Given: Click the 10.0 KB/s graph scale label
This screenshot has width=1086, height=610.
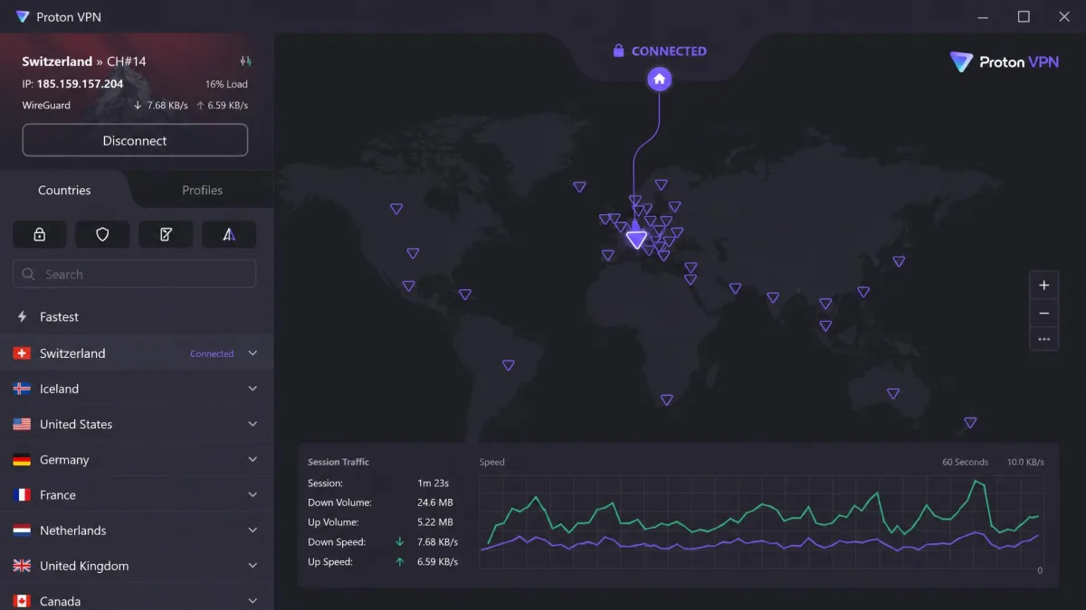Looking at the screenshot, I should (1025, 462).
